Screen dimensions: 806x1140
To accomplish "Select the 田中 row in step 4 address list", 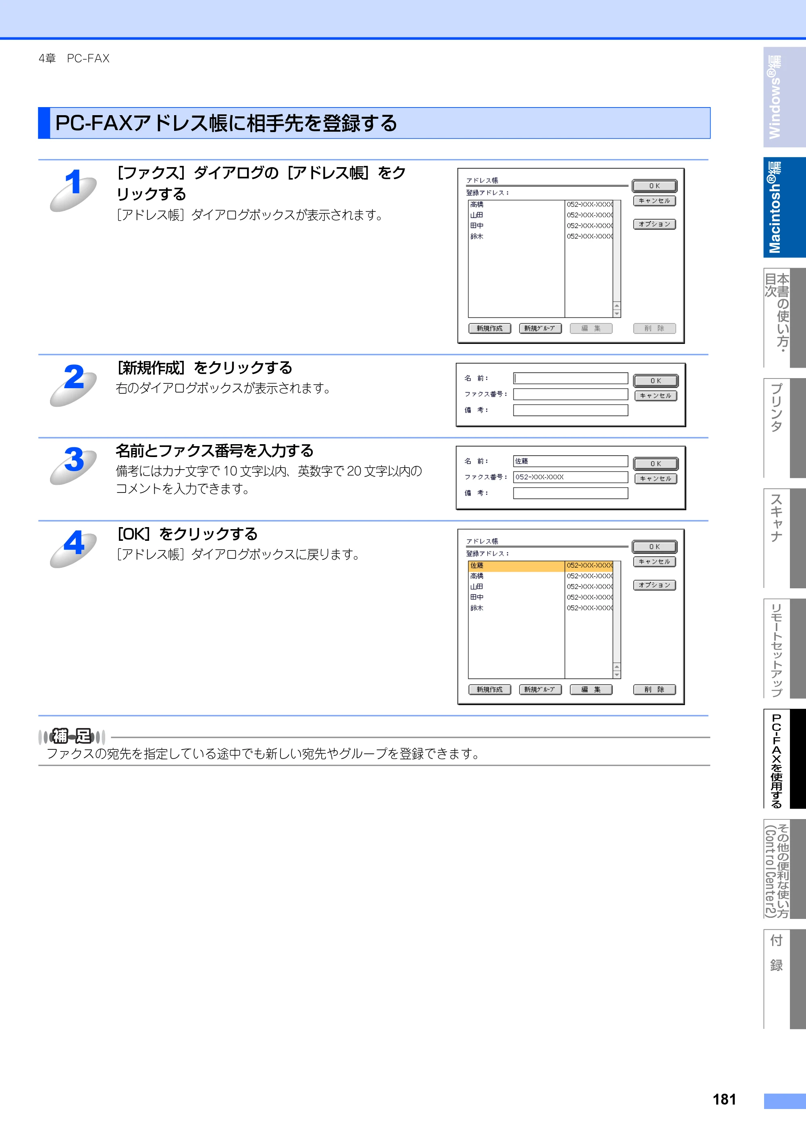I will [541, 597].
